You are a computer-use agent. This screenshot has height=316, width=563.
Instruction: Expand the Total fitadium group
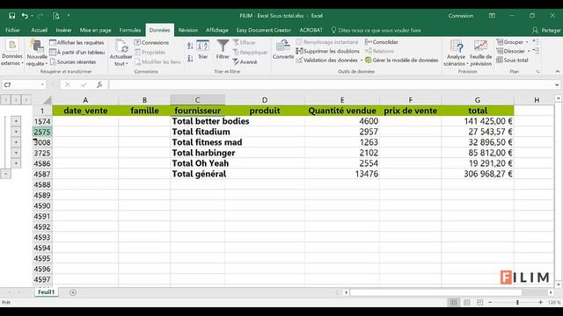coord(16,132)
